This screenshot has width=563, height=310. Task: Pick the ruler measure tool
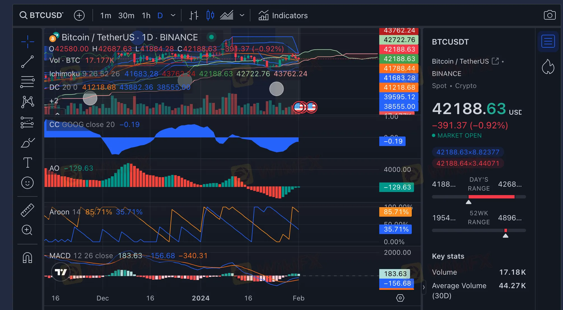click(x=27, y=210)
